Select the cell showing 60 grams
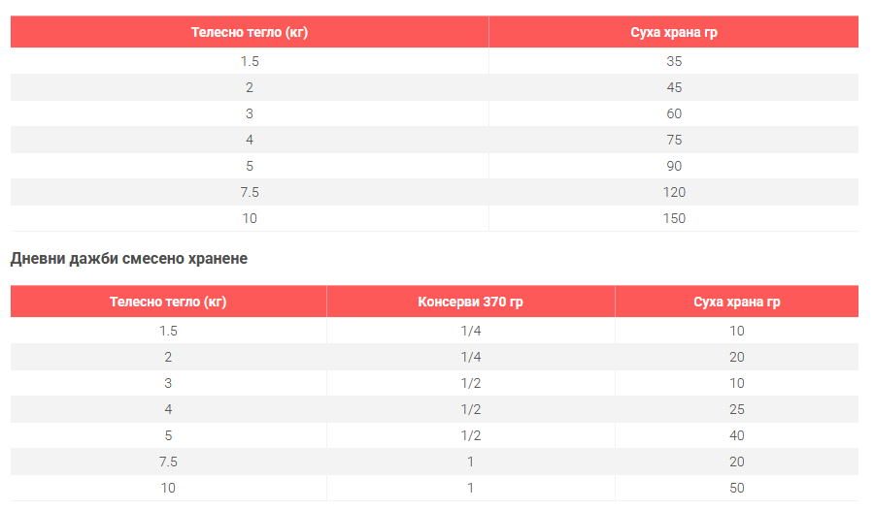Viewport: 875px width, 510px height. [x=673, y=113]
